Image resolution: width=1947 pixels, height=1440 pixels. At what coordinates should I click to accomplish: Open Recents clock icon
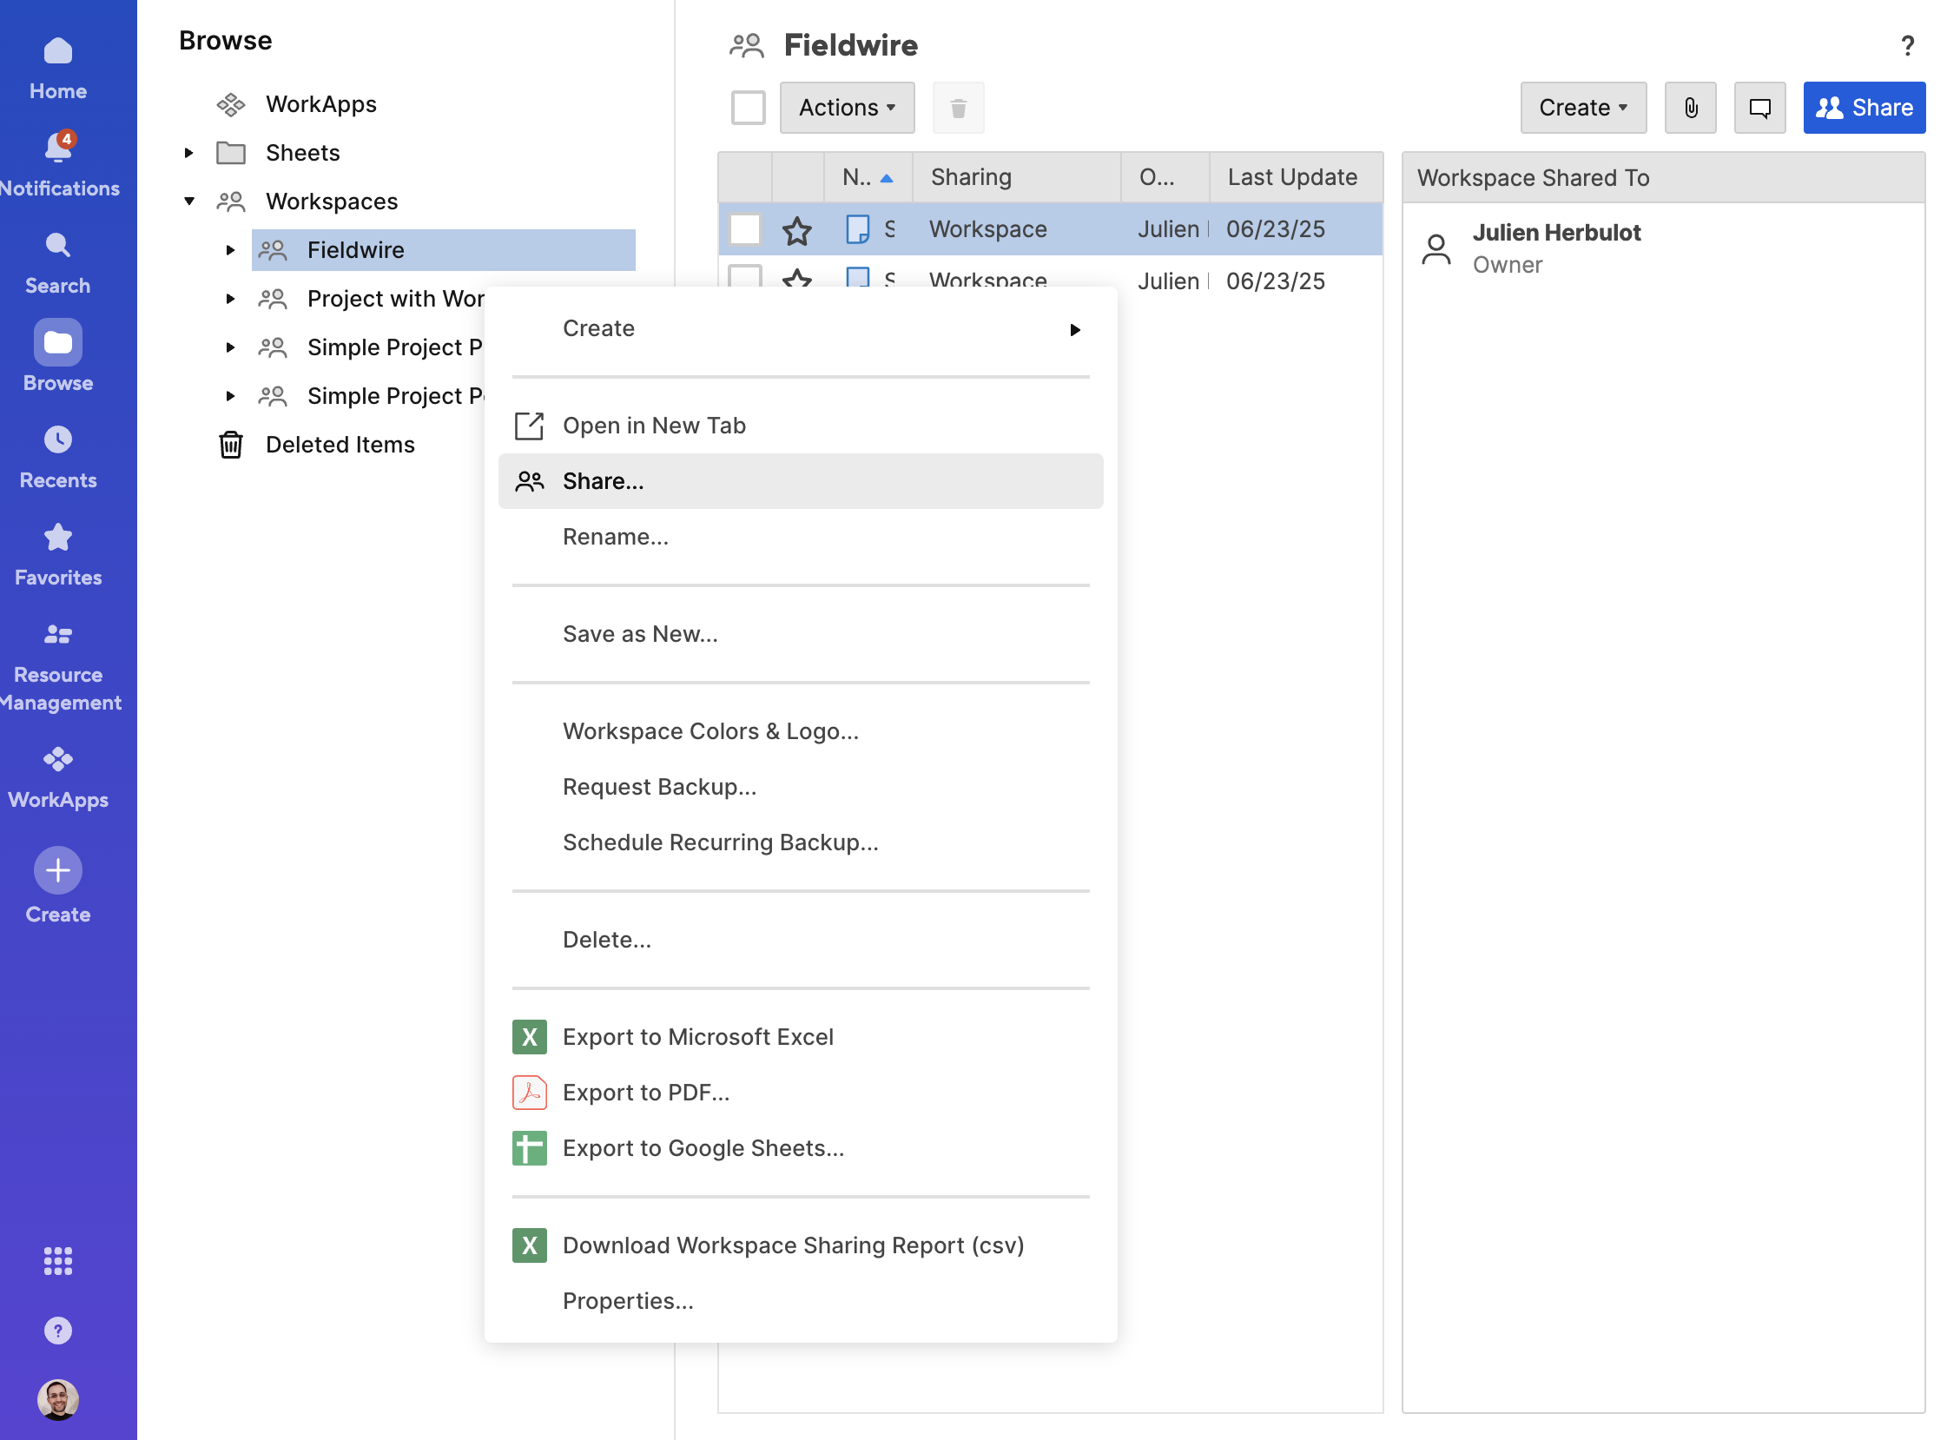coord(57,440)
